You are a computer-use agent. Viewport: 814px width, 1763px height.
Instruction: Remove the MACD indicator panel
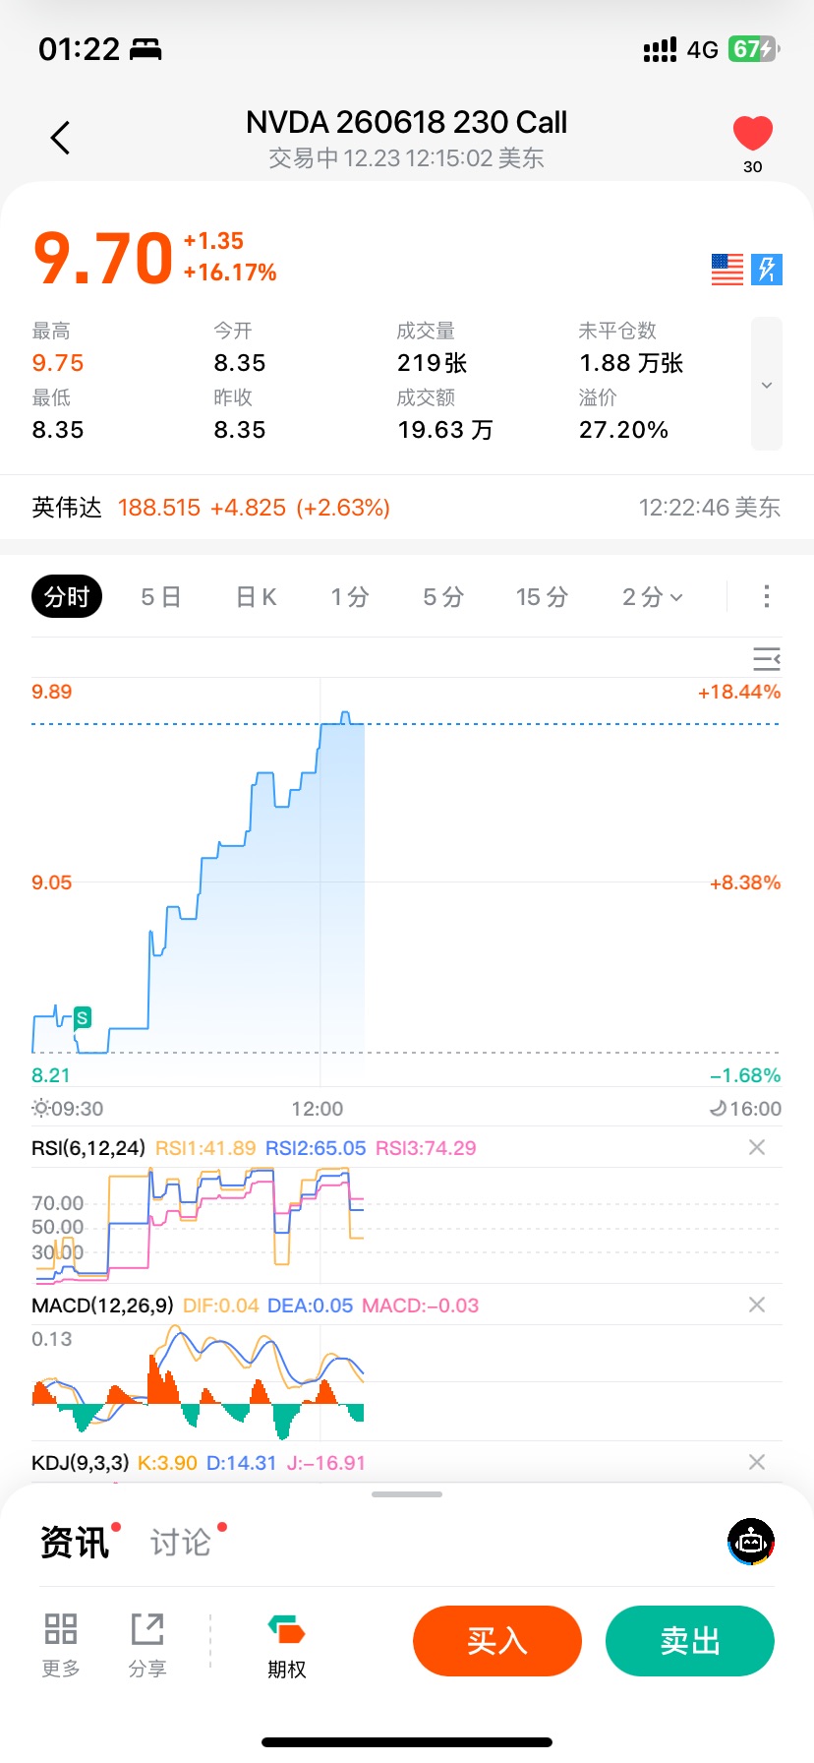click(757, 1305)
